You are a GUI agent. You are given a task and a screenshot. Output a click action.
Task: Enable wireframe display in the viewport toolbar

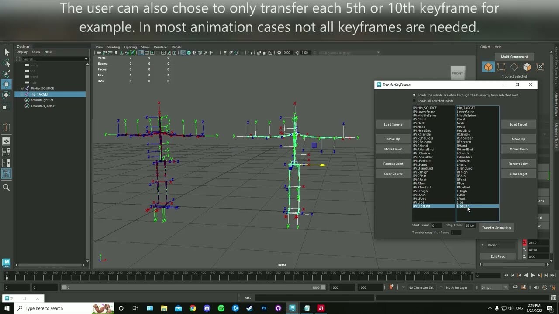coord(183,52)
